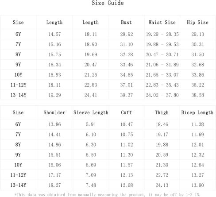Select the 6Y row in top table
216x197 pixels.
tap(108, 34)
